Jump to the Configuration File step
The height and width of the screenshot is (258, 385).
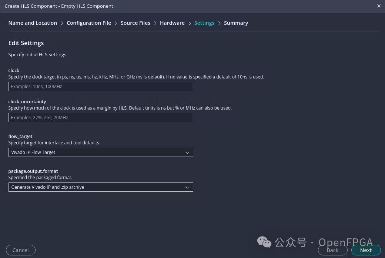pyautogui.click(x=89, y=23)
